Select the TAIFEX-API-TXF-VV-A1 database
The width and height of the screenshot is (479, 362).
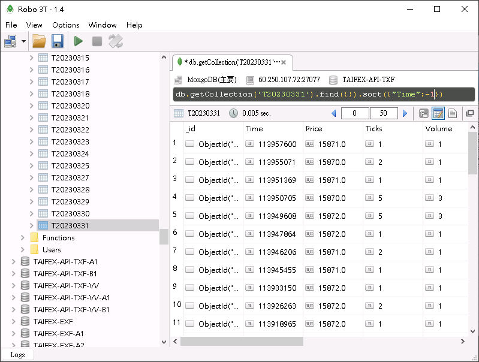pos(71,297)
